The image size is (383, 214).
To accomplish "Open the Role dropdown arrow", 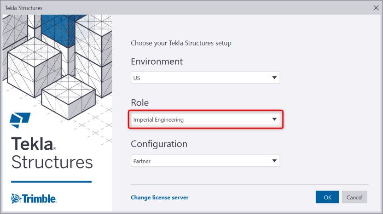I will tap(274, 120).
